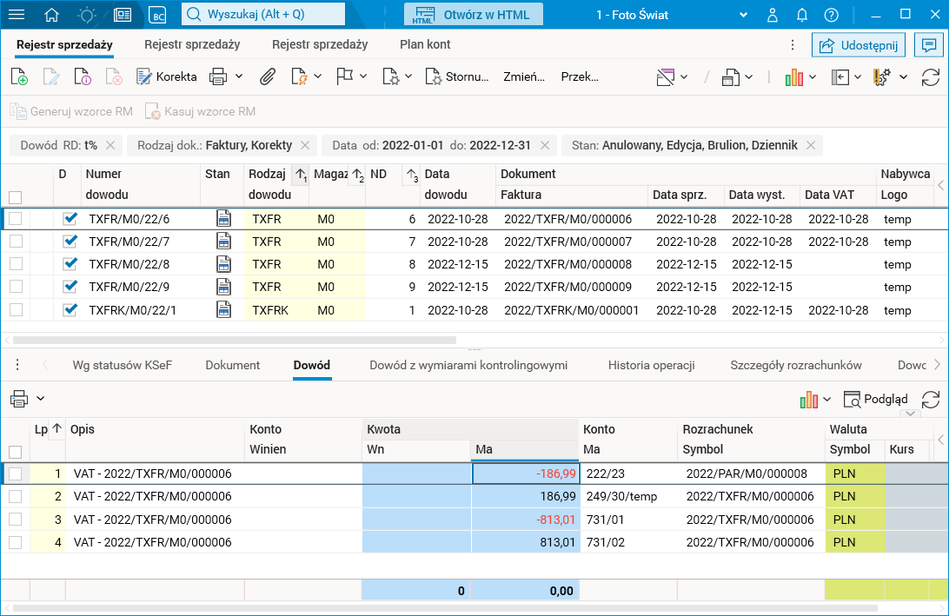Expand the company selector dropdown arrow

point(743,14)
